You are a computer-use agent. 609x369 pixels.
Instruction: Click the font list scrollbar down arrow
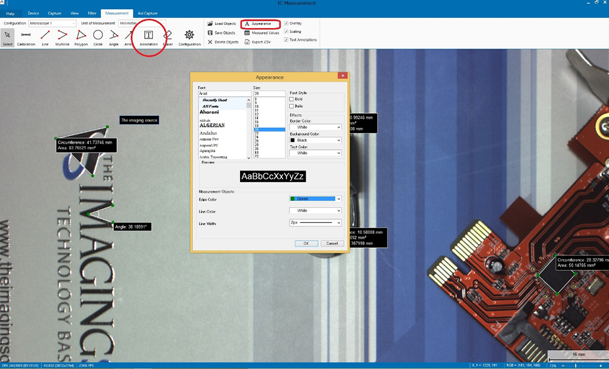coord(249,157)
